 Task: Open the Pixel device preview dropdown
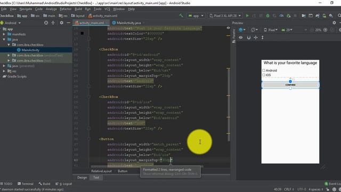[x=271, y=30]
